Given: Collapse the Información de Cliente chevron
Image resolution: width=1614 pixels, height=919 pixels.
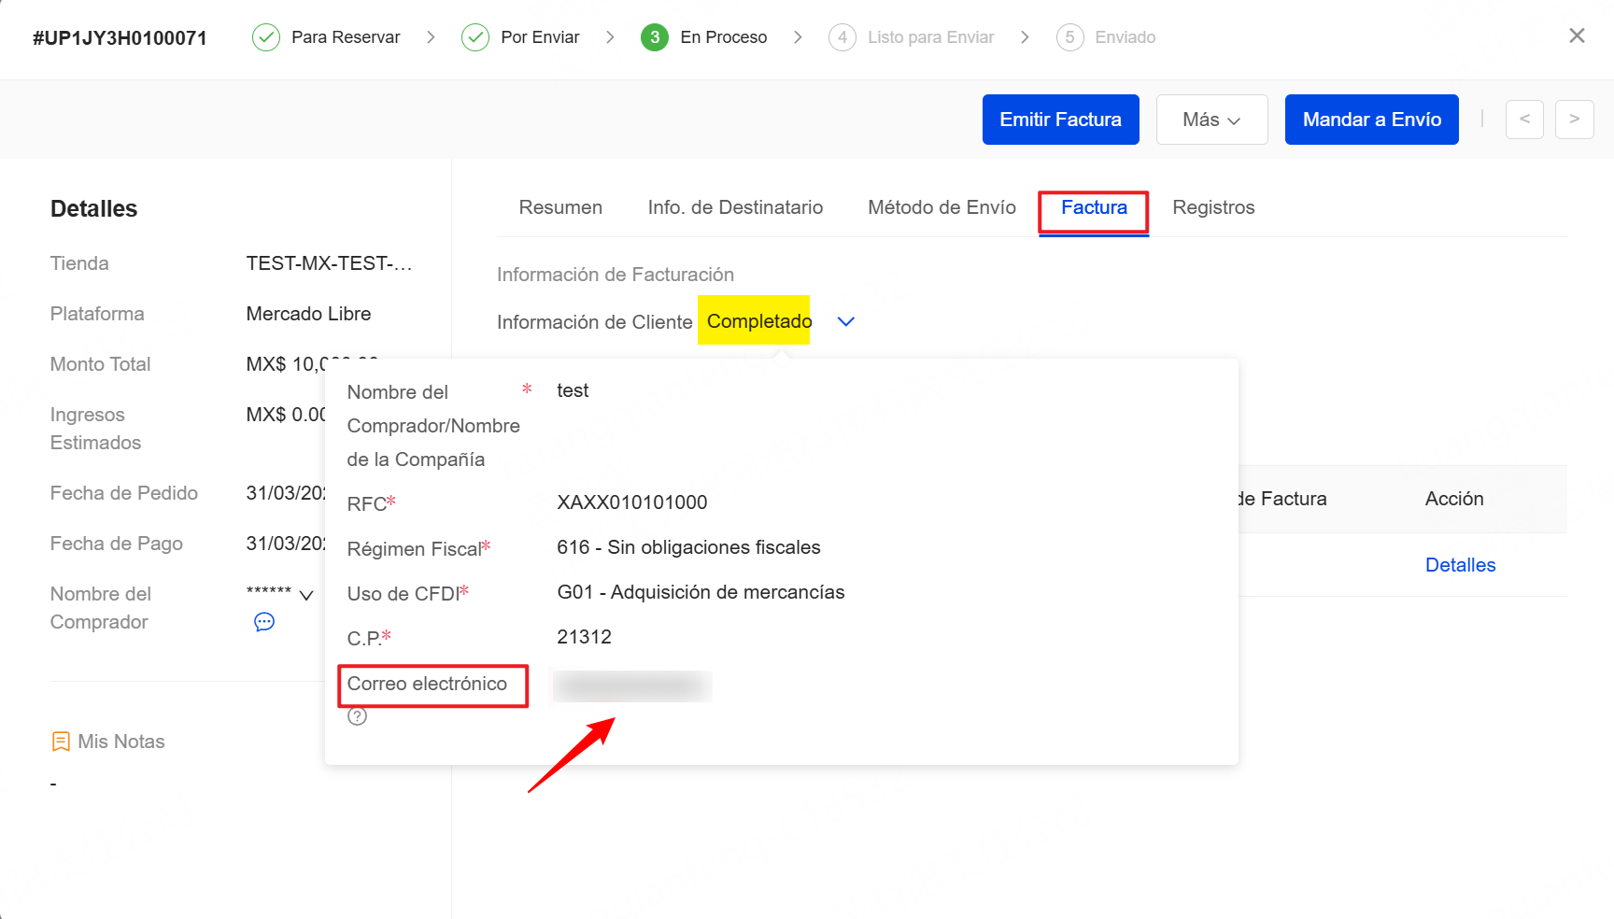Looking at the screenshot, I should pyautogui.click(x=846, y=321).
